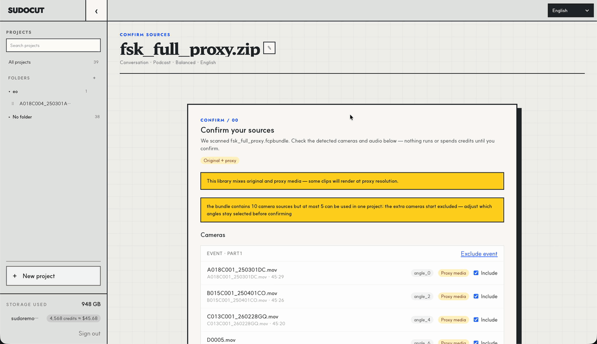Screen dimensions: 597x344
Task: Click the credits balance badge
Action: point(73,318)
